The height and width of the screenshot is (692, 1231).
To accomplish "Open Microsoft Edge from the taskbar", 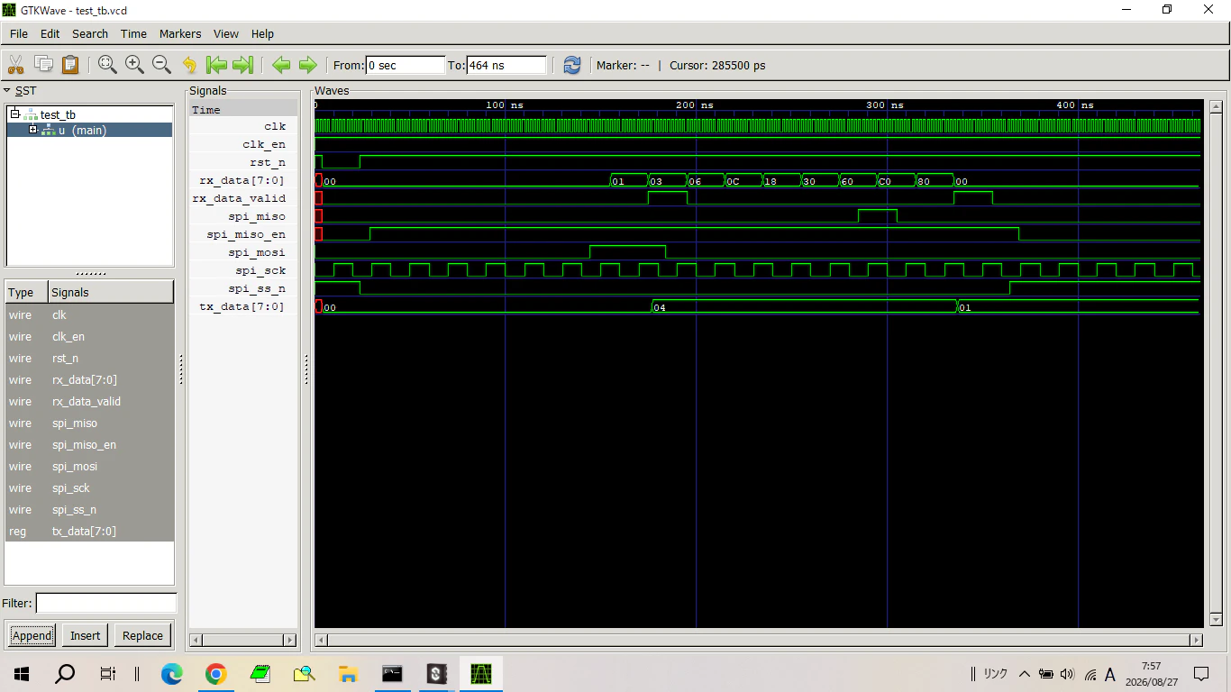I will 171,674.
